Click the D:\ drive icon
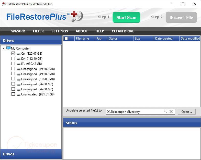This screenshot has width=201, height=160. (19, 59)
